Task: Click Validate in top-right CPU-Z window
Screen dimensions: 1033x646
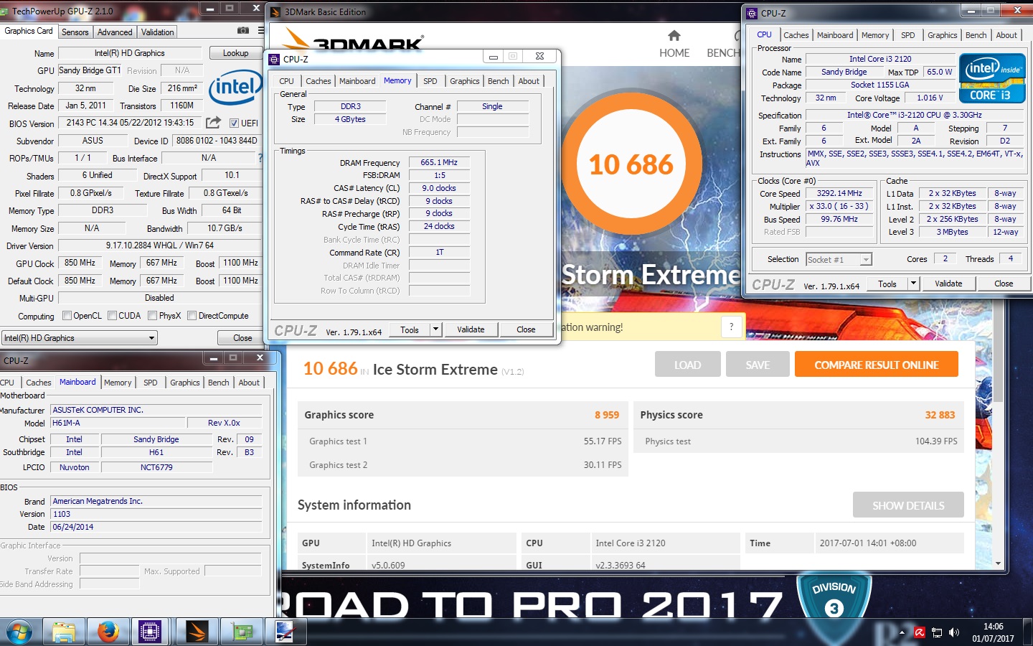Action: (x=948, y=283)
